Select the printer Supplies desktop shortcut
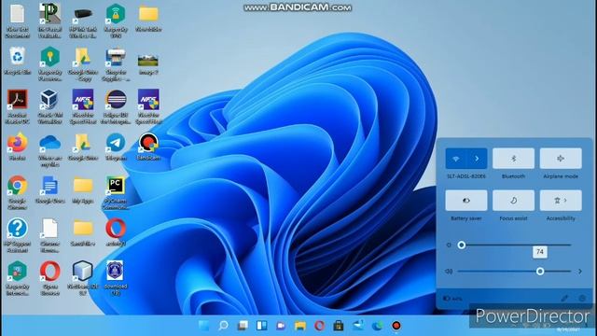The width and height of the screenshot is (597, 336). tap(116, 64)
